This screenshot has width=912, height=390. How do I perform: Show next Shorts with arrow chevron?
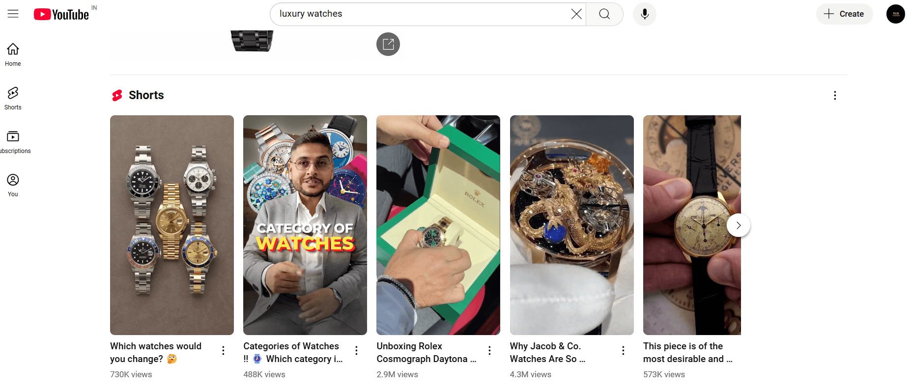(738, 225)
